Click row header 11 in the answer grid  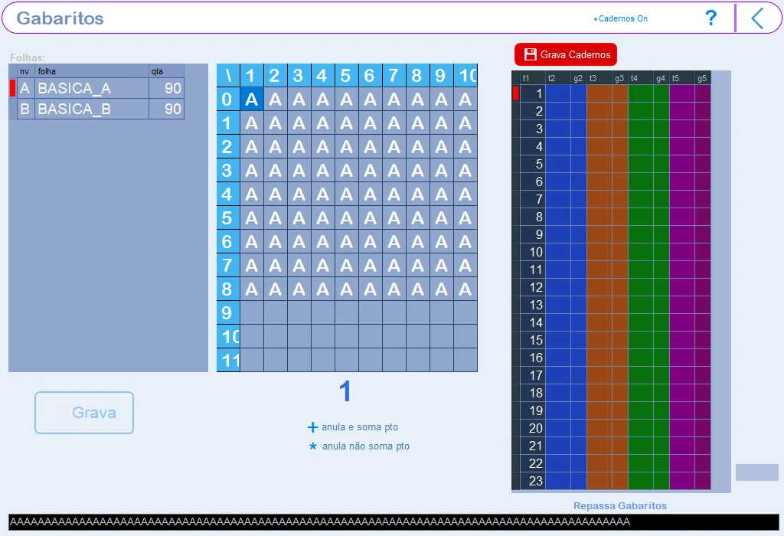(x=228, y=360)
